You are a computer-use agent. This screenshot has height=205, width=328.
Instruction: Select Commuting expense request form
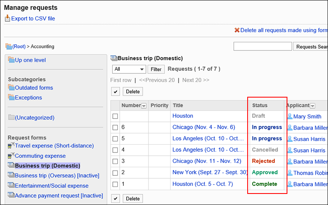[40, 156]
